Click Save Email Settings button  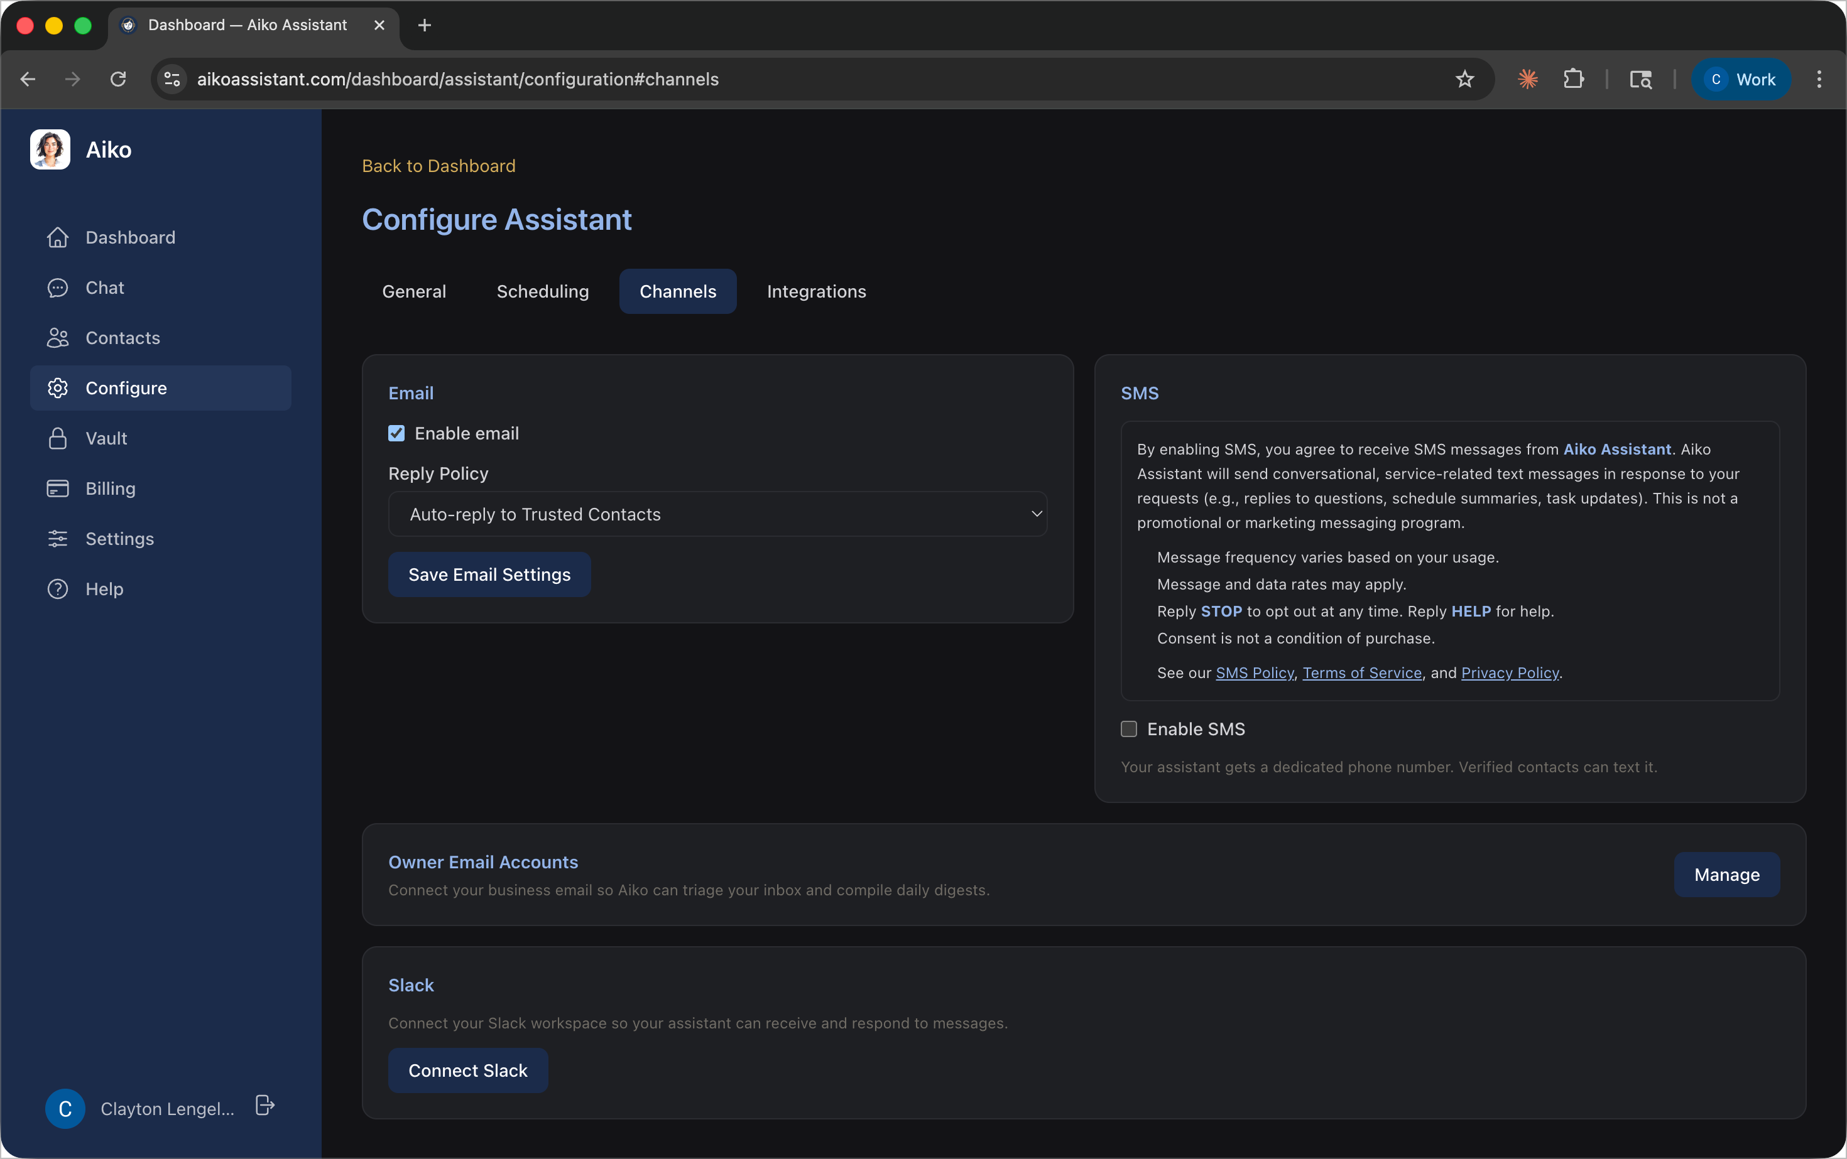489,575
